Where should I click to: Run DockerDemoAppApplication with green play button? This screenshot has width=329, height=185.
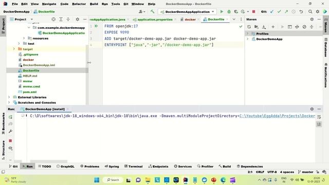click(222, 11)
